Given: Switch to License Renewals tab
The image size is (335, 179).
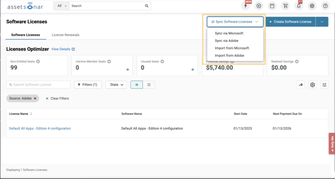Looking at the screenshot, I should pyautogui.click(x=65, y=35).
